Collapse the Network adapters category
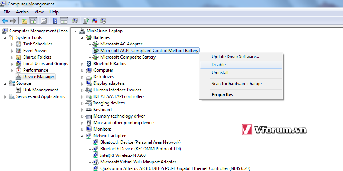The width and height of the screenshot is (343, 171). click(83, 136)
